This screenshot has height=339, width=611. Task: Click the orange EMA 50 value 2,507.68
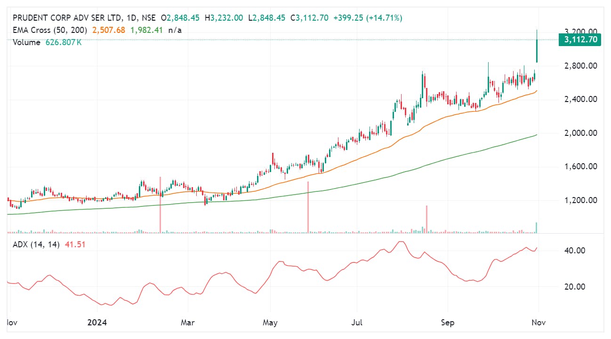(x=109, y=30)
